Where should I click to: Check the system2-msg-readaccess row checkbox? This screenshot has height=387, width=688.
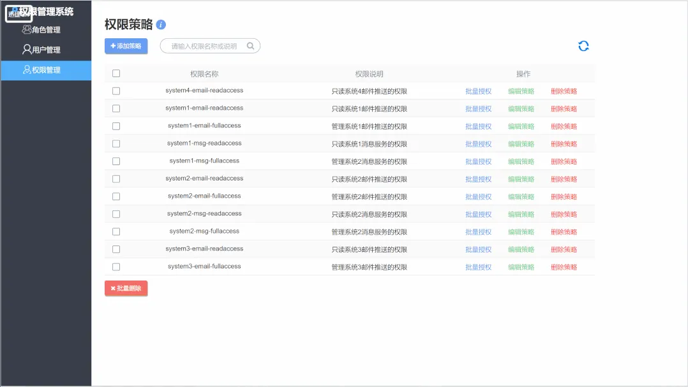pyautogui.click(x=116, y=214)
